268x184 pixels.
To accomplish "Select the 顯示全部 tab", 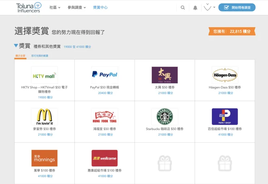I will pyautogui.click(x=20, y=56).
